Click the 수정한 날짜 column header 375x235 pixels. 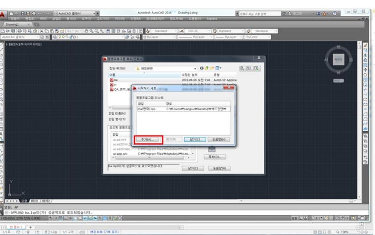[196, 75]
